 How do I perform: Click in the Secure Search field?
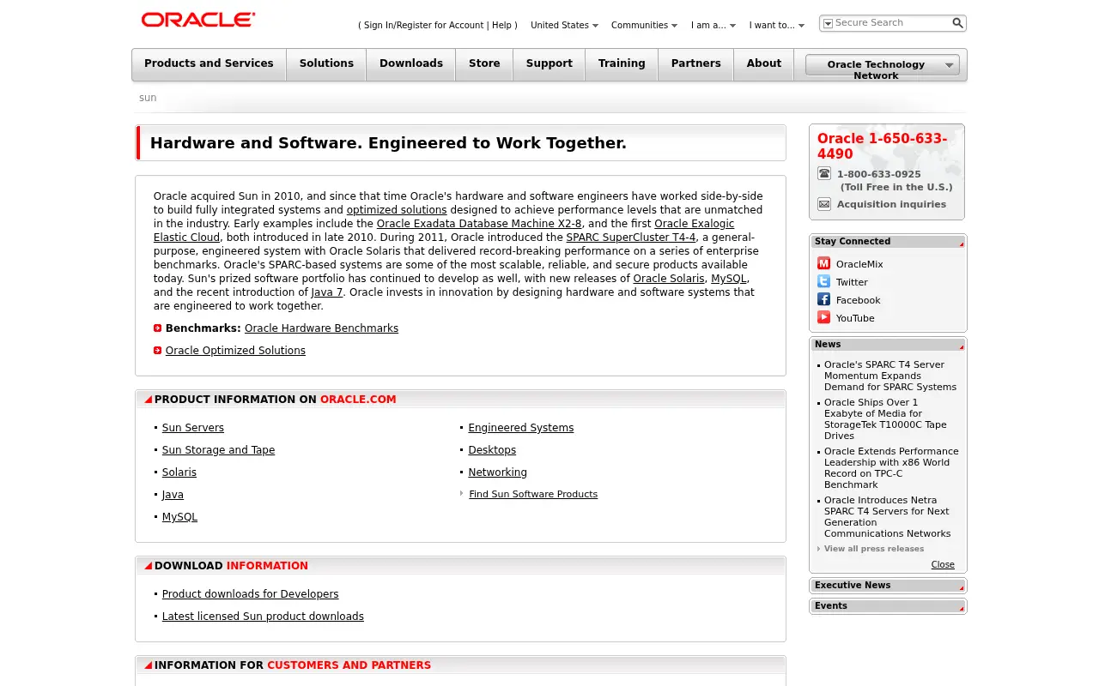point(891,23)
